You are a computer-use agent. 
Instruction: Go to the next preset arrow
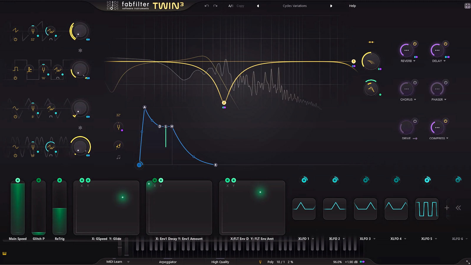331,6
